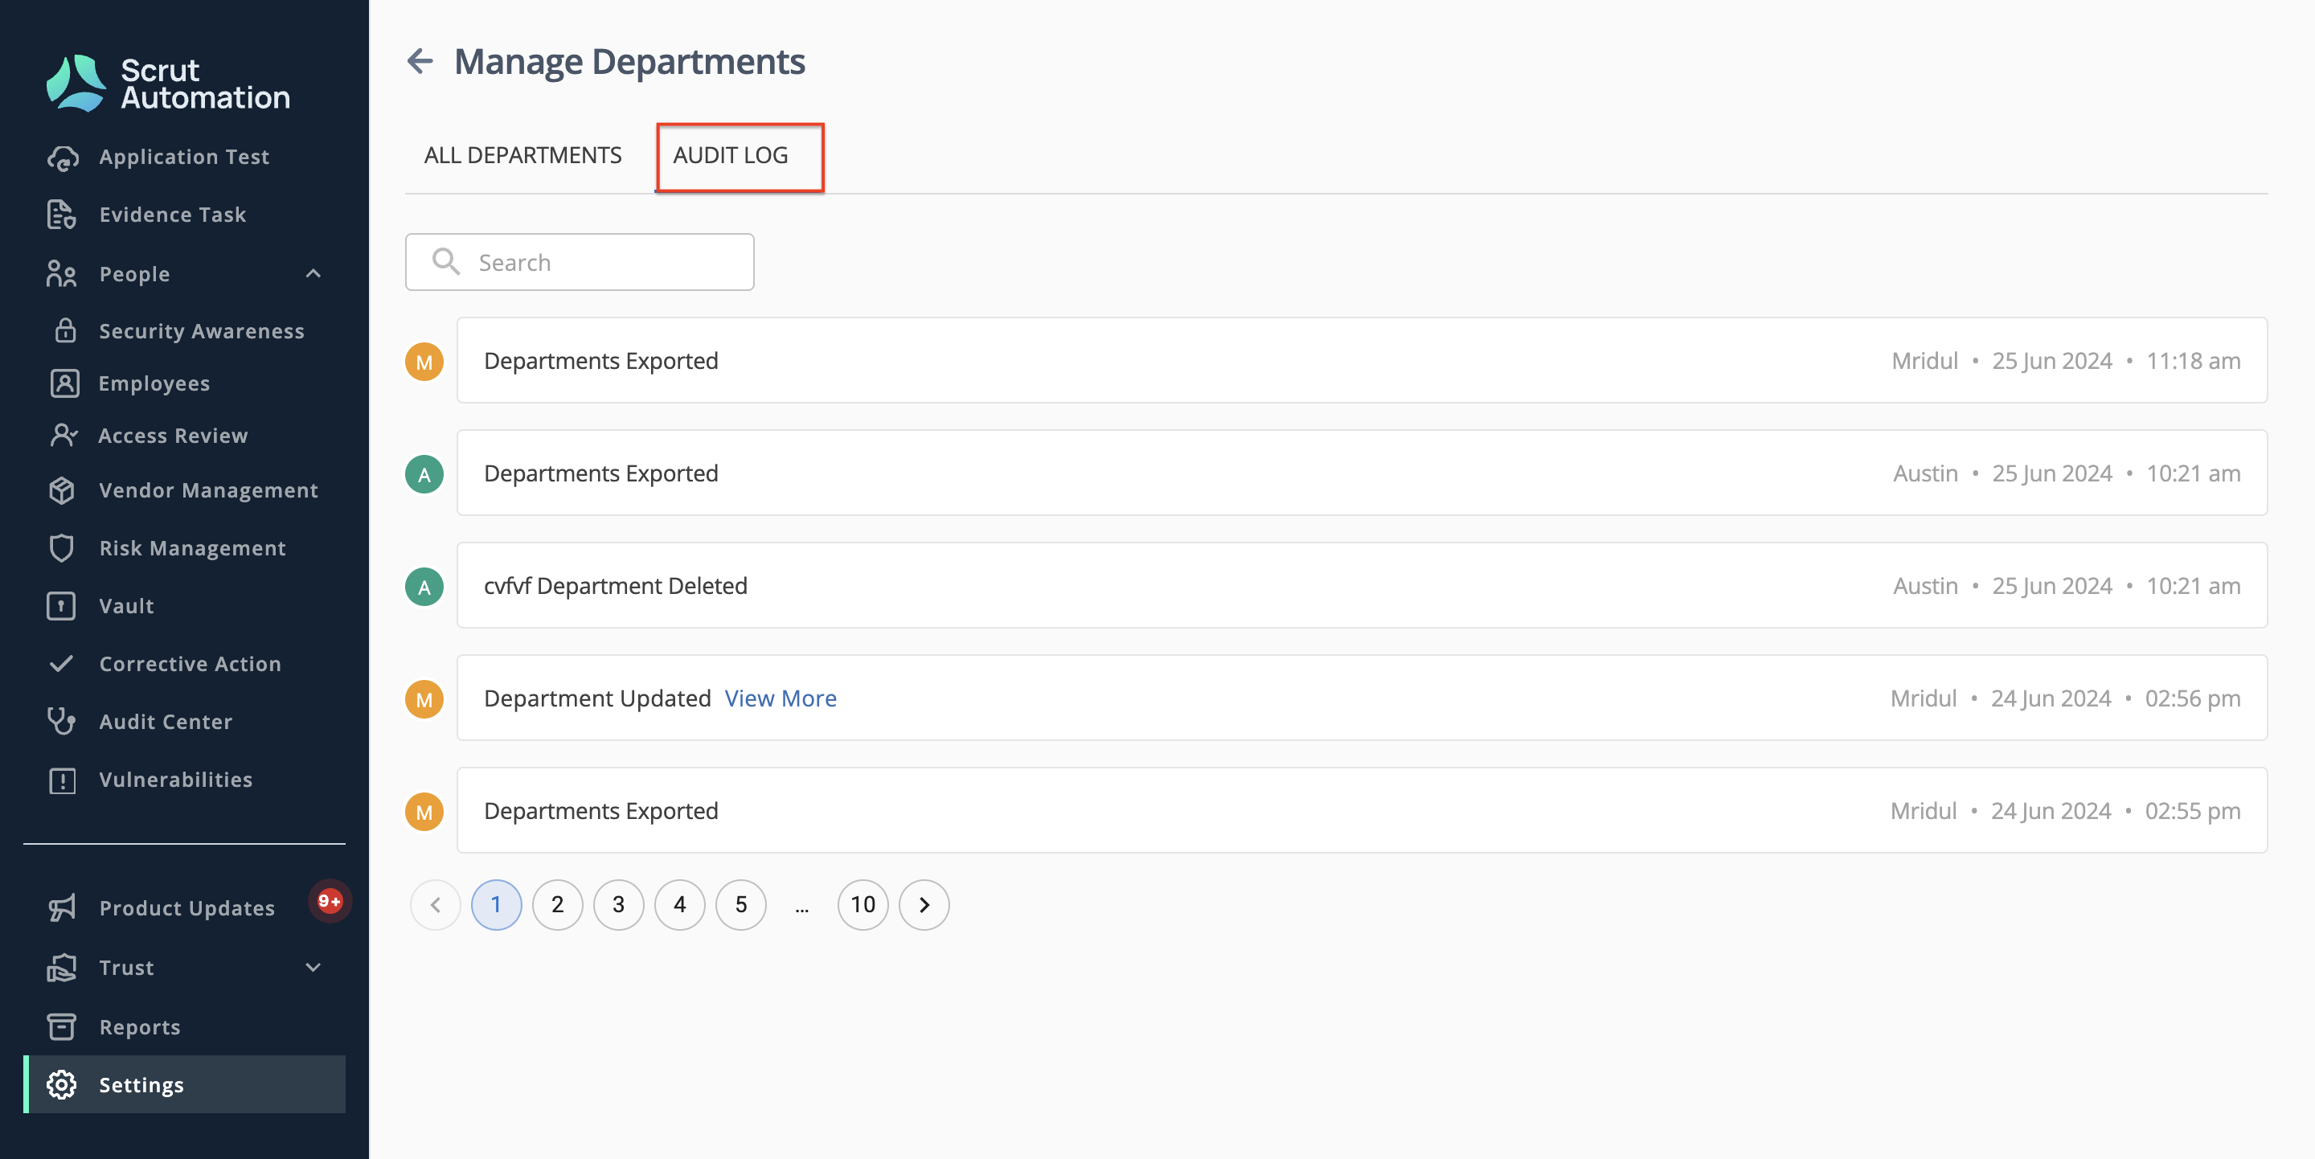2315x1159 pixels.
Task: Select the AUDIT LOG tab
Action: coord(731,155)
